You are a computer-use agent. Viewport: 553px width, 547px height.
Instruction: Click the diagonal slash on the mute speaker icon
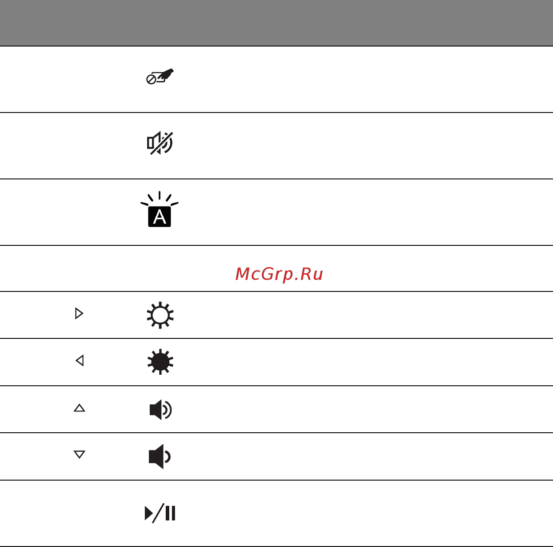tap(161, 144)
